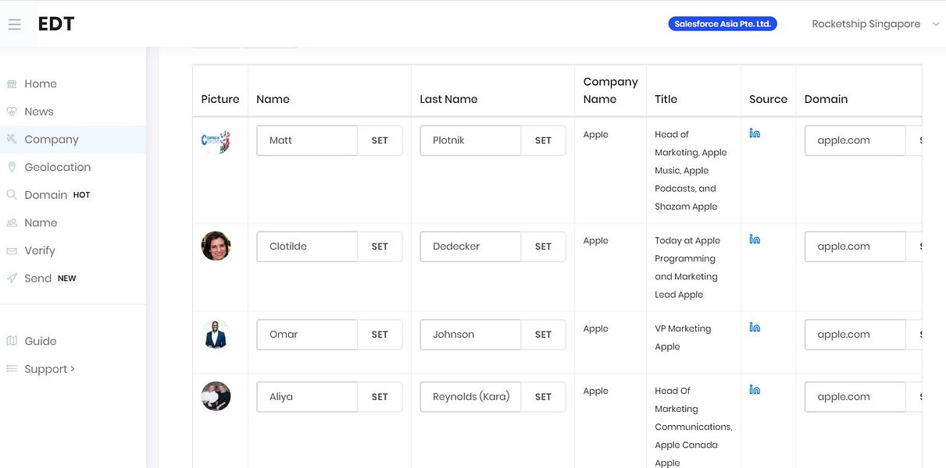Edit the Clotilde name field
Image resolution: width=946 pixels, height=468 pixels.
[x=307, y=246]
